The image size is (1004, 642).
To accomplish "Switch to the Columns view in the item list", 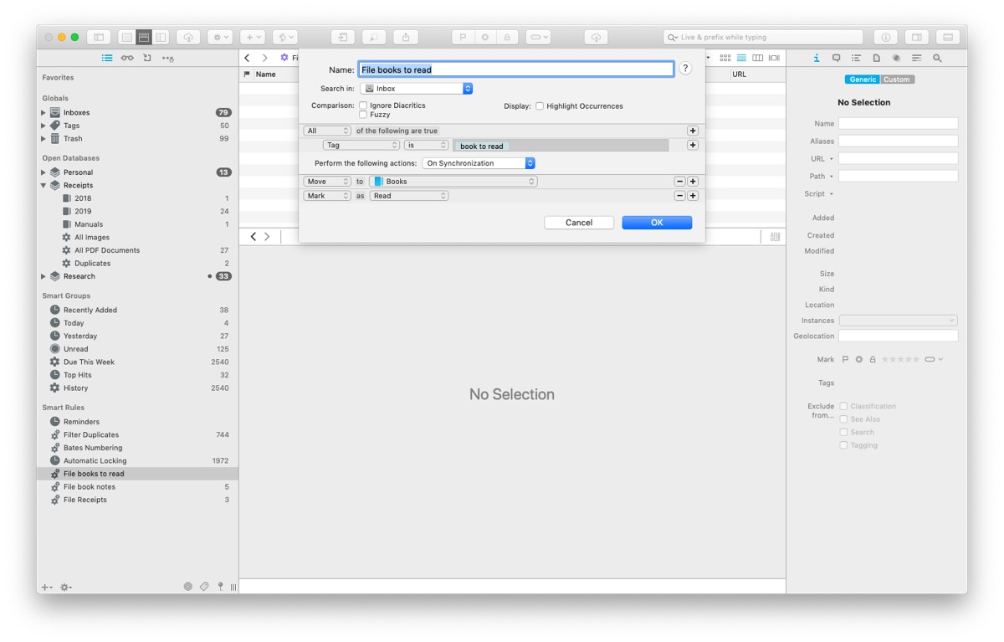I will coord(757,58).
